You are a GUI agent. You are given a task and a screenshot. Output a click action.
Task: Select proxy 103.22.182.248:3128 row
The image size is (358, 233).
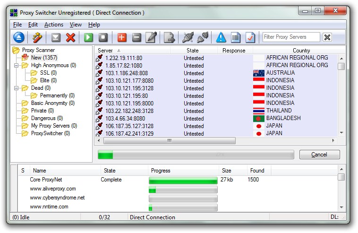click(216, 111)
